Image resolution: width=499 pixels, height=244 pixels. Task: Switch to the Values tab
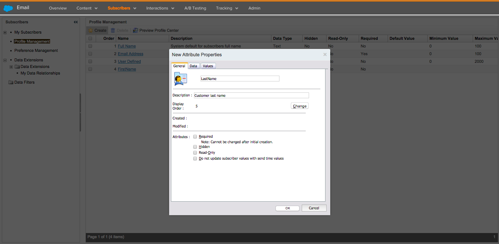coord(208,66)
